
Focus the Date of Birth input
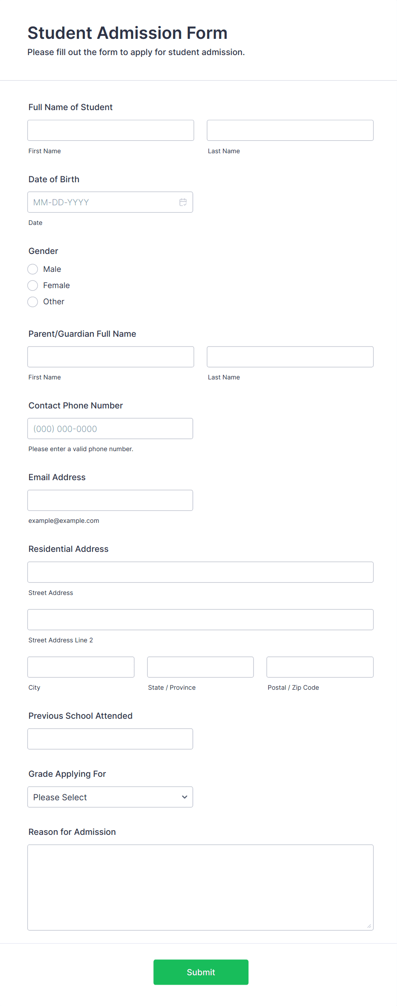pos(102,202)
